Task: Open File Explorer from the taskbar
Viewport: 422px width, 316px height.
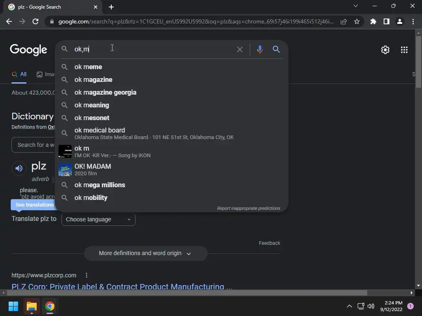Action: [x=31, y=306]
